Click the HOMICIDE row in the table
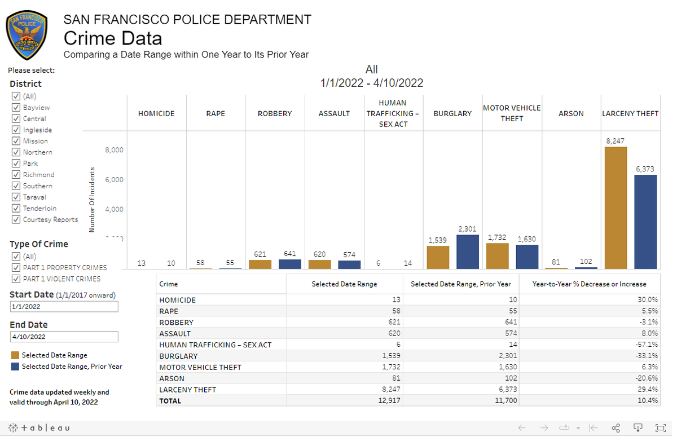The image size is (677, 441). pyautogui.click(x=408, y=300)
